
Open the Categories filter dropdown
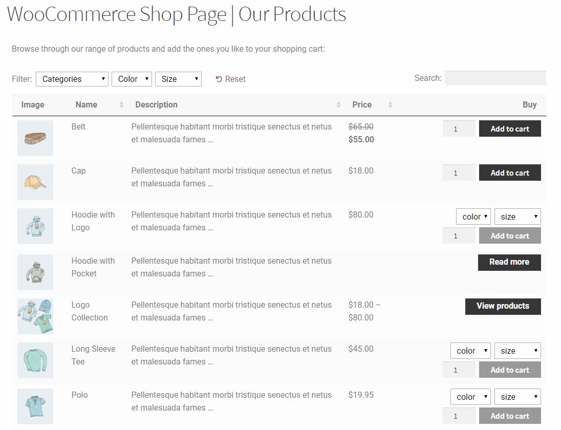click(x=72, y=79)
